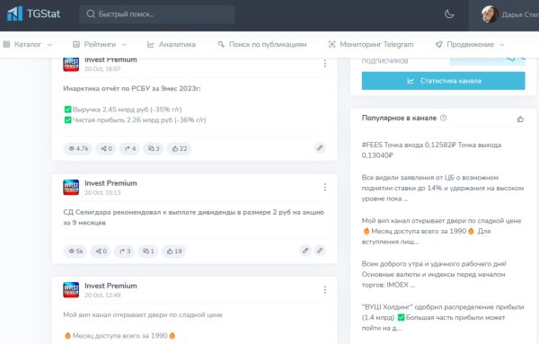Copy link of the Селигдар post
Viewport: 539px width, 344px height.
[x=320, y=251]
